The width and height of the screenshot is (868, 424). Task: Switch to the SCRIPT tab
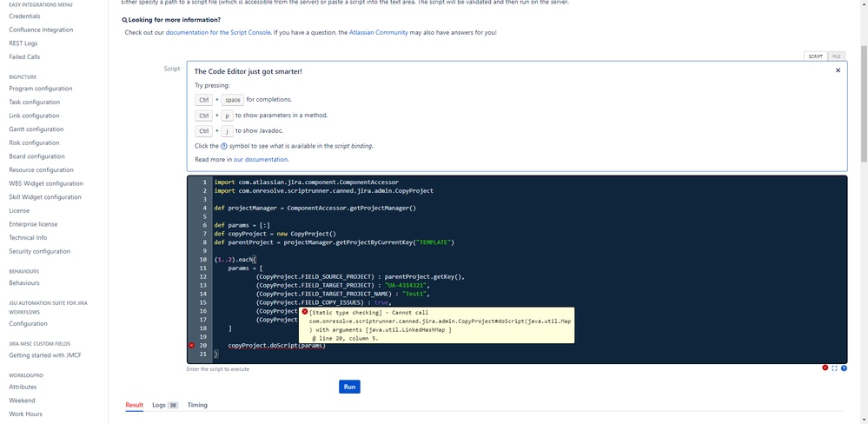[x=815, y=56]
